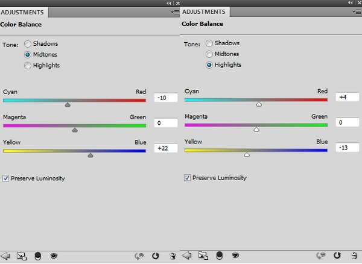Select Shadows tone in right panel

point(209,43)
